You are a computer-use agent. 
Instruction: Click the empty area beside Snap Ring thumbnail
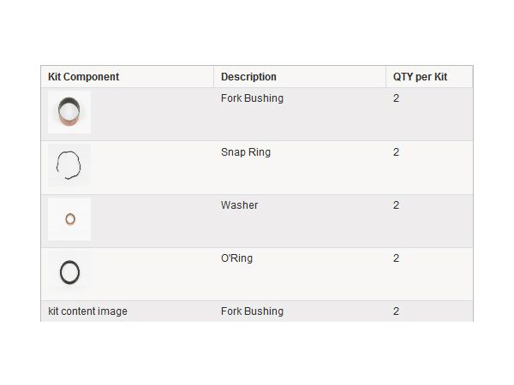pyautogui.click(x=152, y=168)
